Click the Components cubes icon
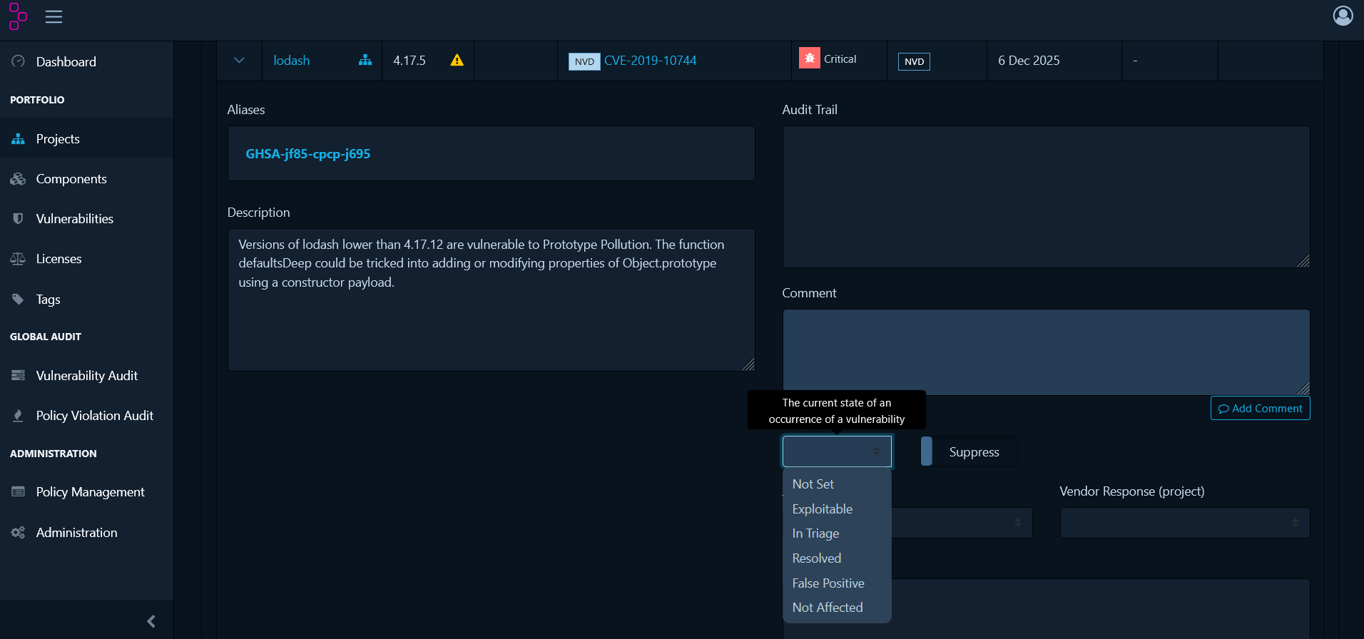1364x639 pixels. tap(19, 179)
